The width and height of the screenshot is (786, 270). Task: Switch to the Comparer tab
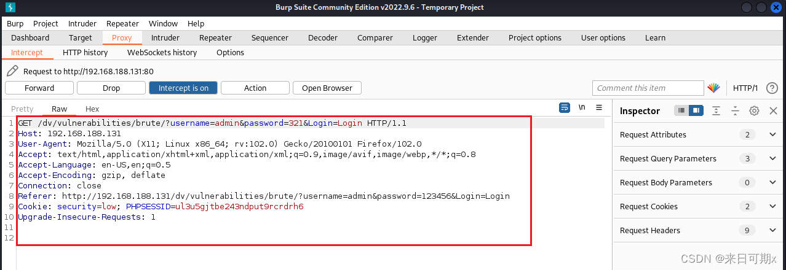pyautogui.click(x=375, y=37)
